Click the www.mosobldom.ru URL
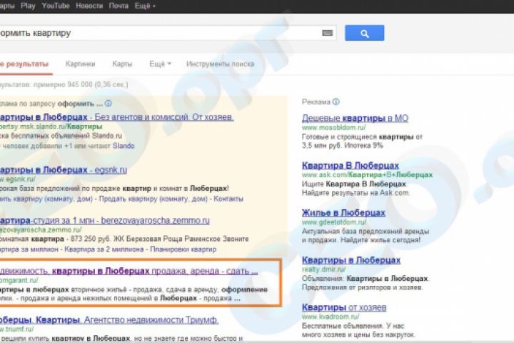 pos(333,127)
